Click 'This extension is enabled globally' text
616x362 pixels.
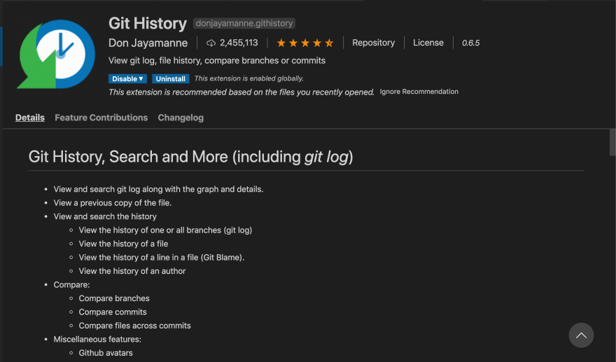pyautogui.click(x=249, y=78)
